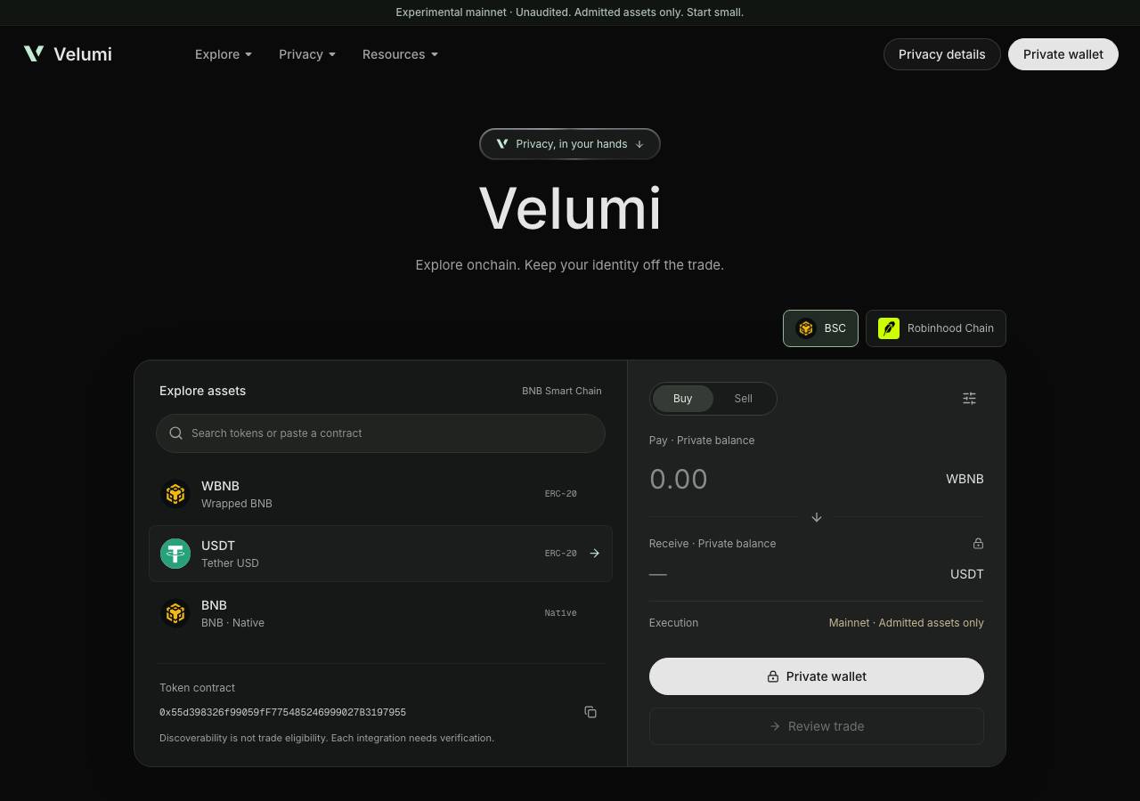Click the Review trade button
Viewport: 1140px width, 801px height.
click(x=817, y=726)
